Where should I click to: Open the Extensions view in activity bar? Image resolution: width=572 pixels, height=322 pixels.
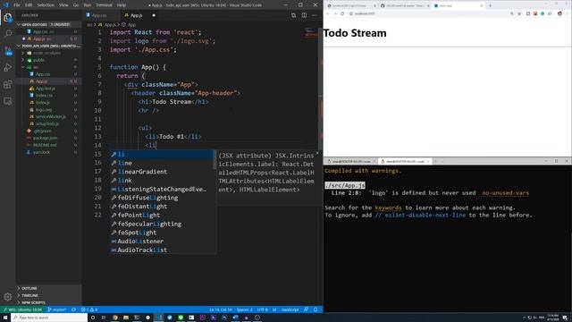click(8, 84)
